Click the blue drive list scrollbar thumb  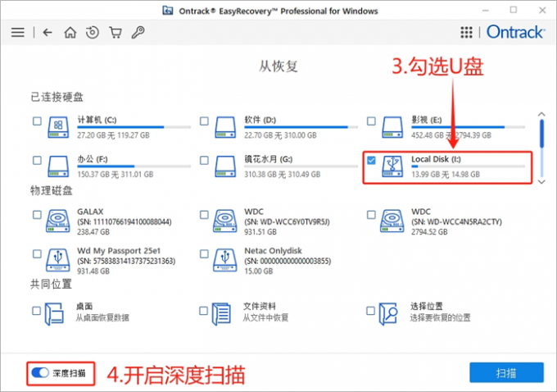(x=541, y=134)
